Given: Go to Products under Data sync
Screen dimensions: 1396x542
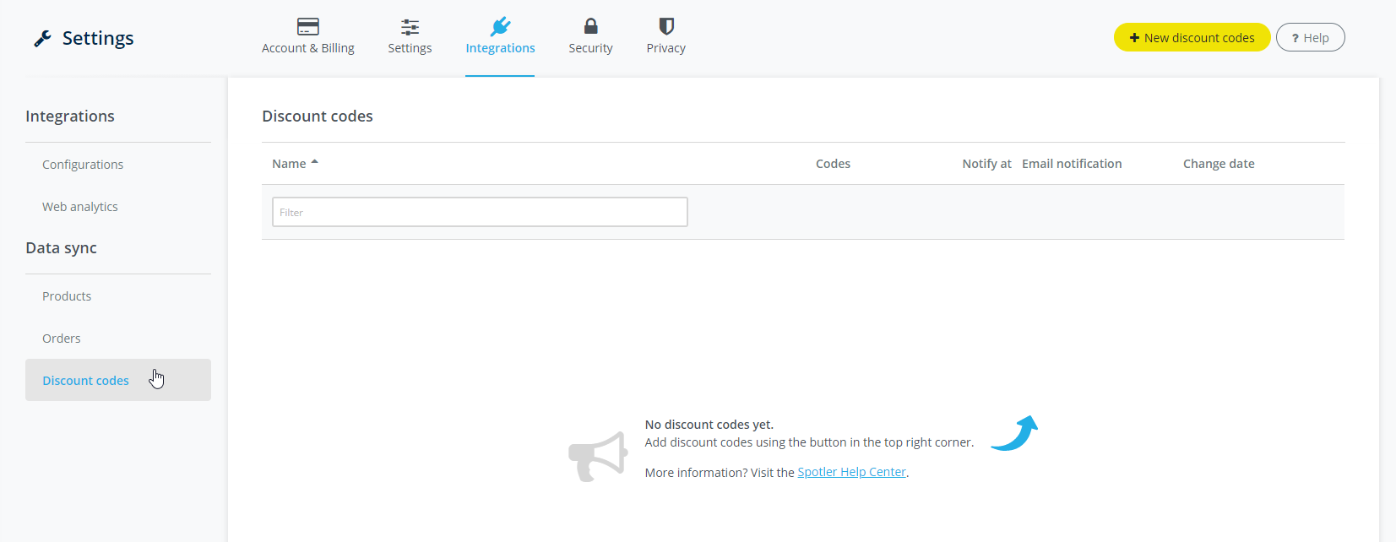Looking at the screenshot, I should coord(67,296).
